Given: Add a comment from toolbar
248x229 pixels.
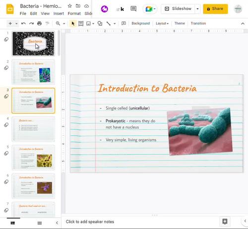Looking at the screenshot, I should coord(124,23).
